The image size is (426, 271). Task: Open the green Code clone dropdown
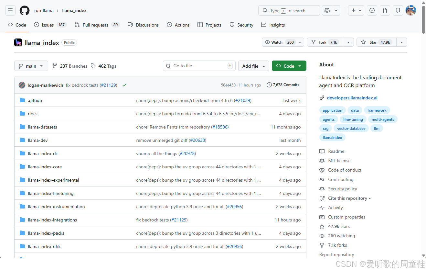coord(289,66)
